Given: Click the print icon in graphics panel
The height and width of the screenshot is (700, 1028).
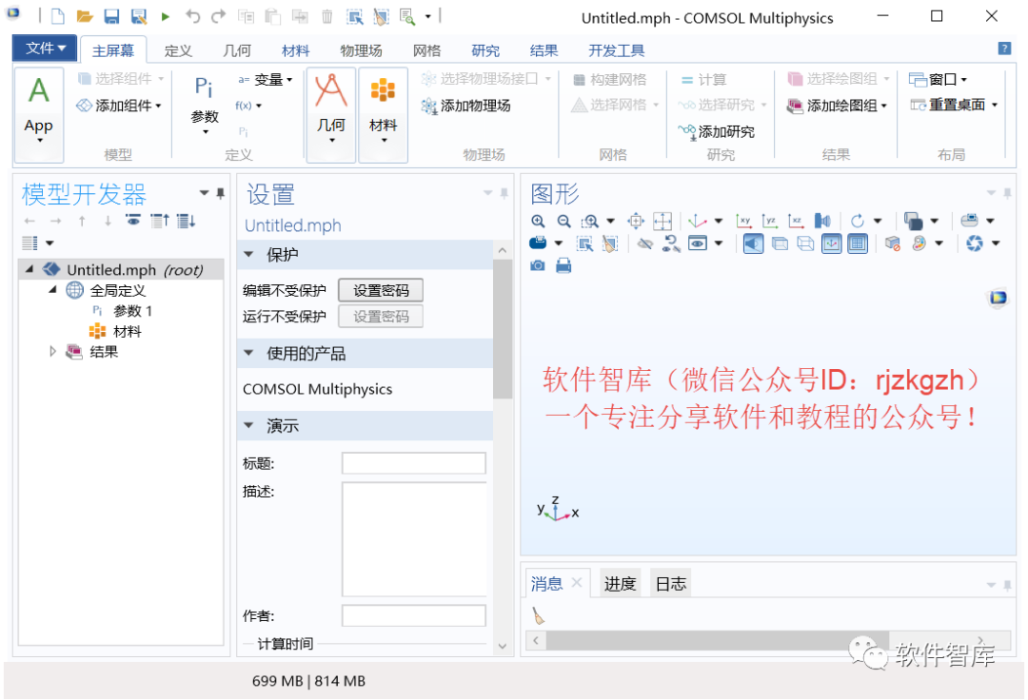Looking at the screenshot, I should click(x=563, y=265).
